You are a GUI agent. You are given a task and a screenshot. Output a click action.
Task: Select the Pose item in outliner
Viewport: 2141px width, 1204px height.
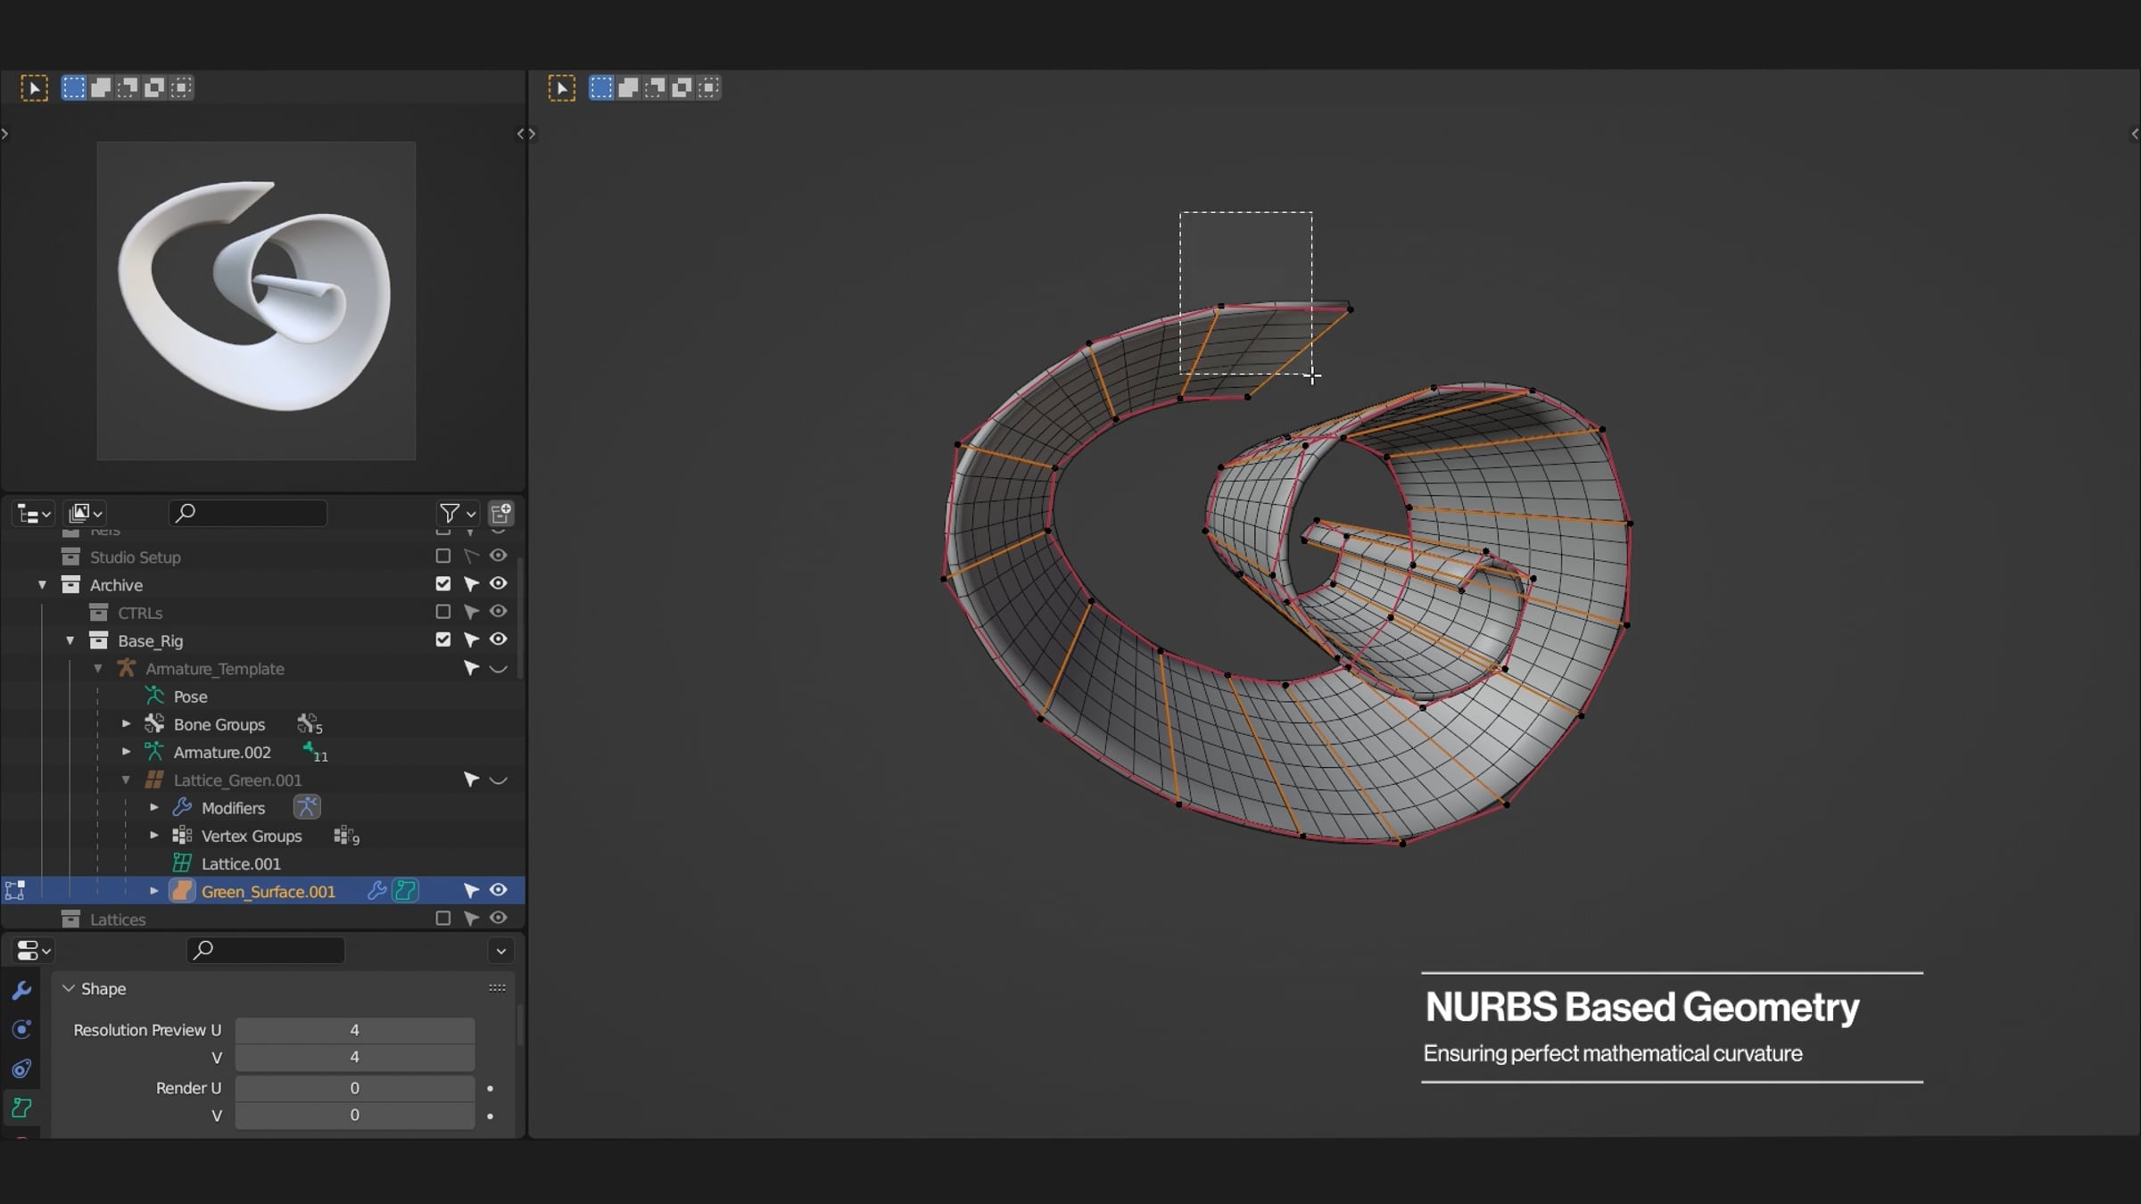190,697
